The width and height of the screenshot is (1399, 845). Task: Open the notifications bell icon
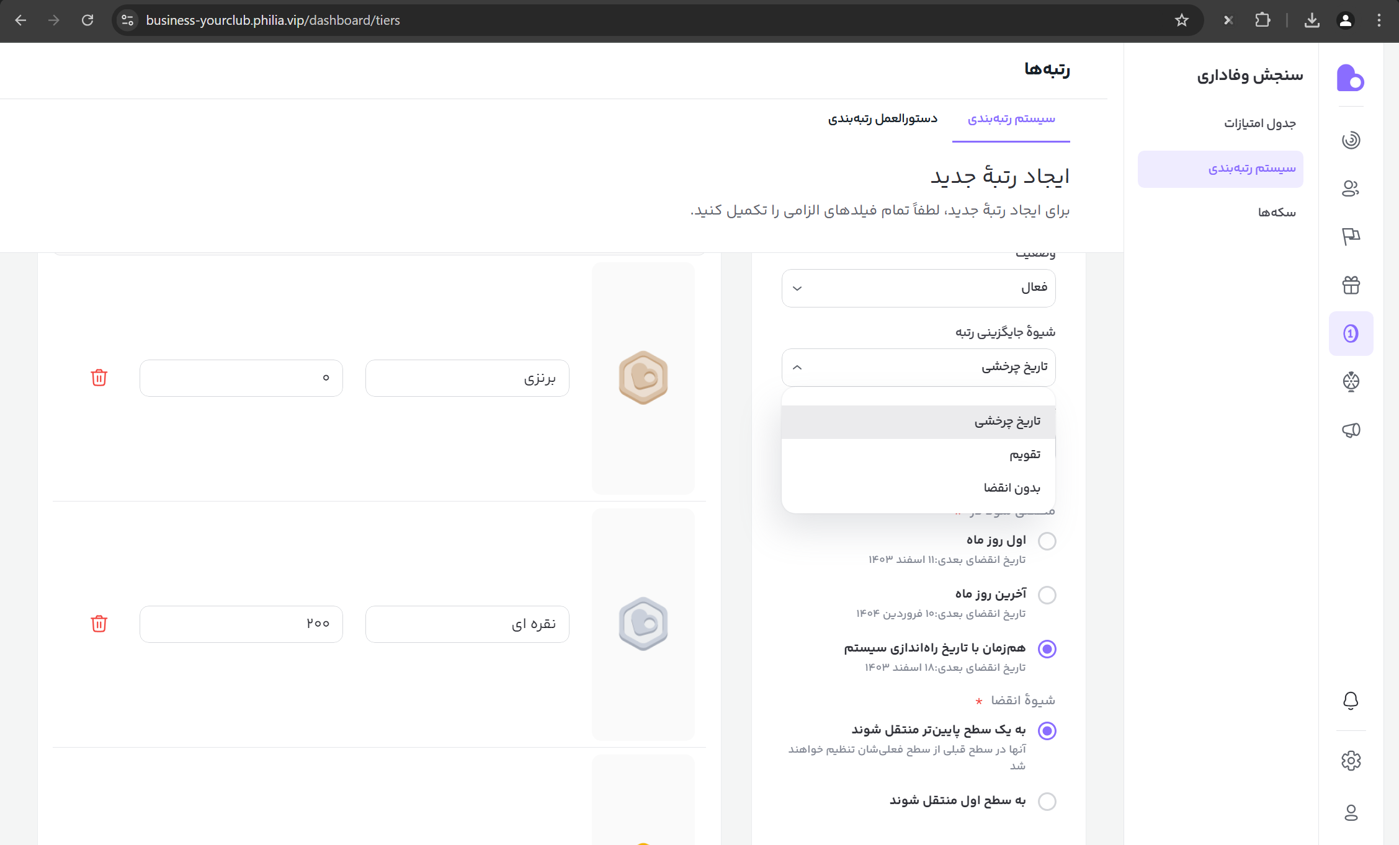pyautogui.click(x=1351, y=701)
